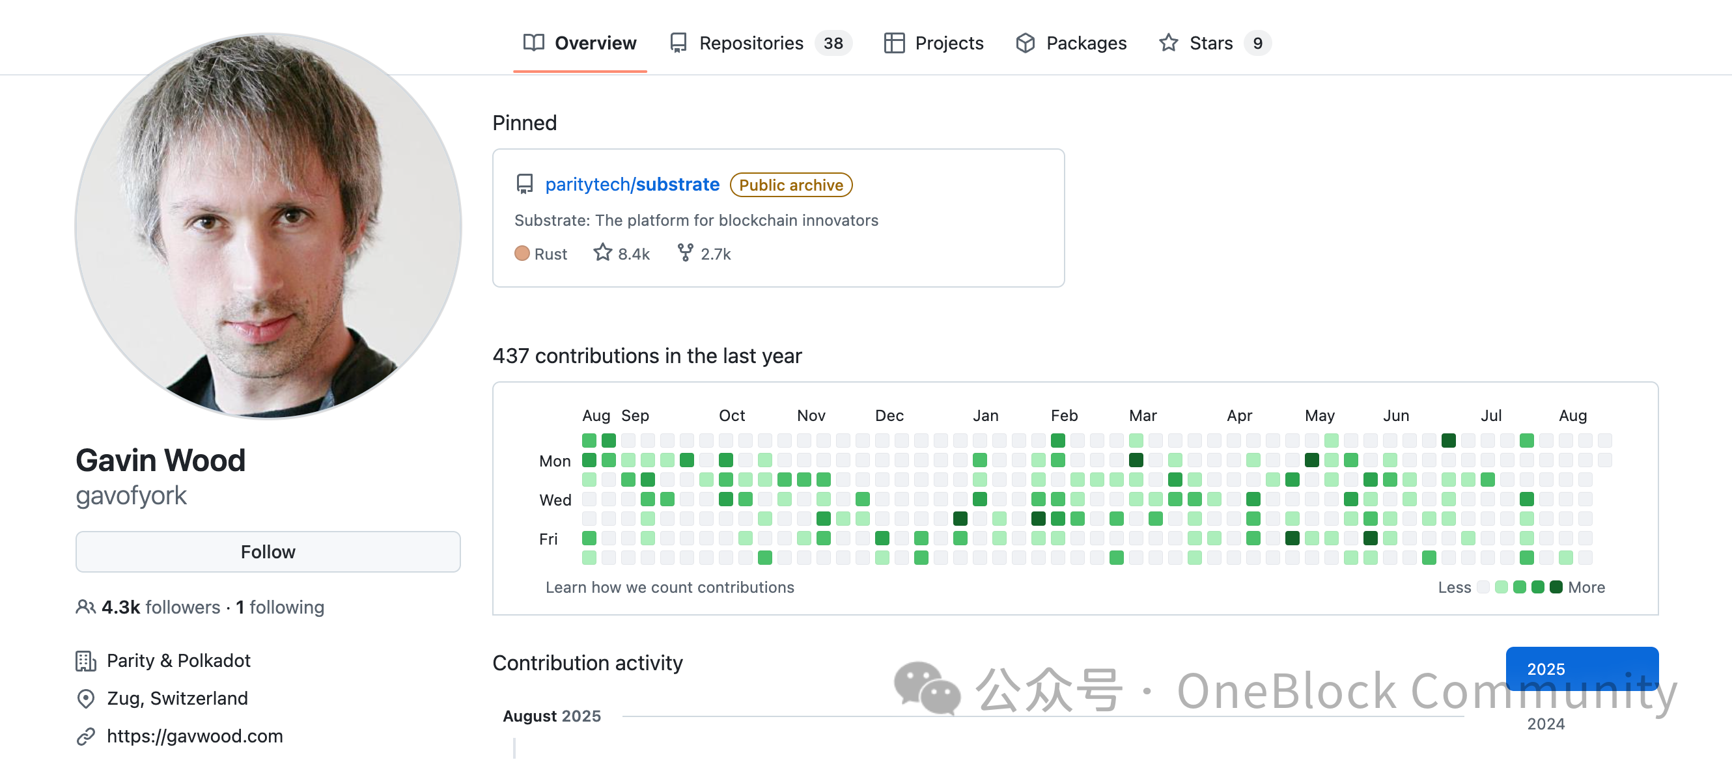This screenshot has width=1732, height=760.
Task: Select the 2024 year filter
Action: point(1545,724)
